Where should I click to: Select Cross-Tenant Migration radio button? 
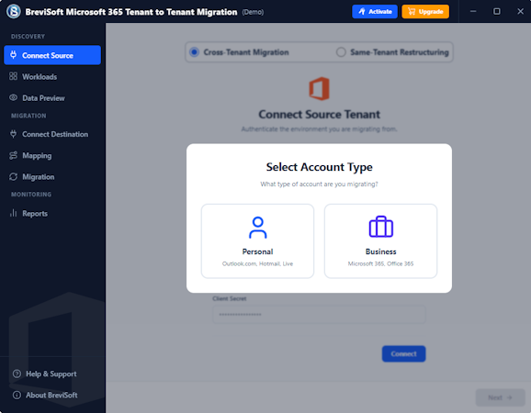(x=195, y=52)
